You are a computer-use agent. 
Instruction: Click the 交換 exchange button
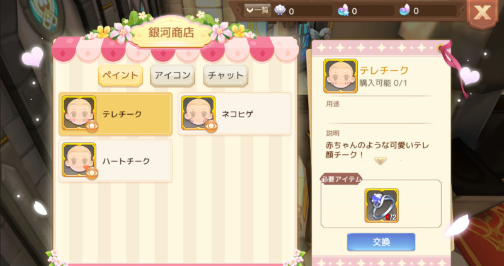coord(381,242)
